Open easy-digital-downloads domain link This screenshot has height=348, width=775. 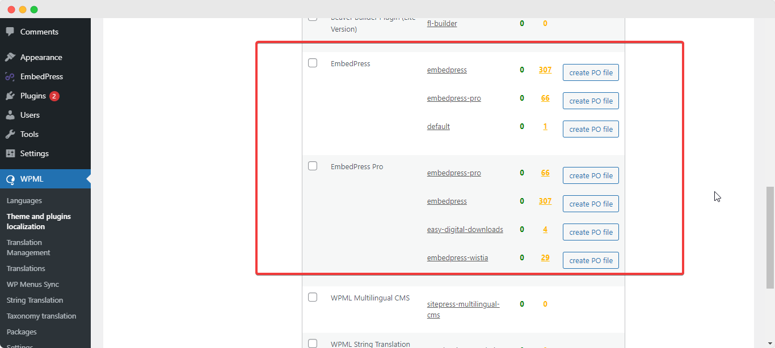[465, 230]
